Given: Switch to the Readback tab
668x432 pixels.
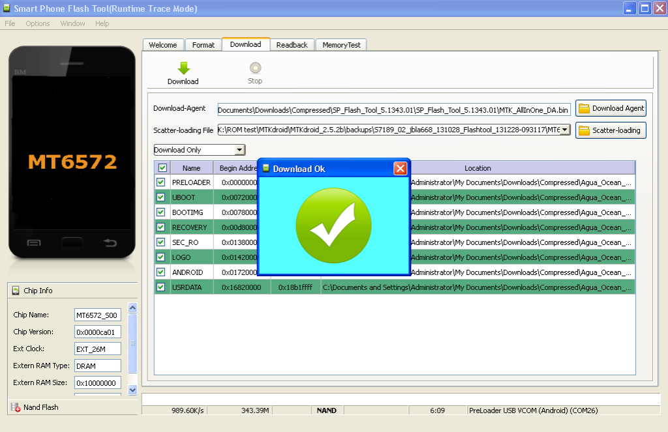Looking at the screenshot, I should [x=292, y=44].
